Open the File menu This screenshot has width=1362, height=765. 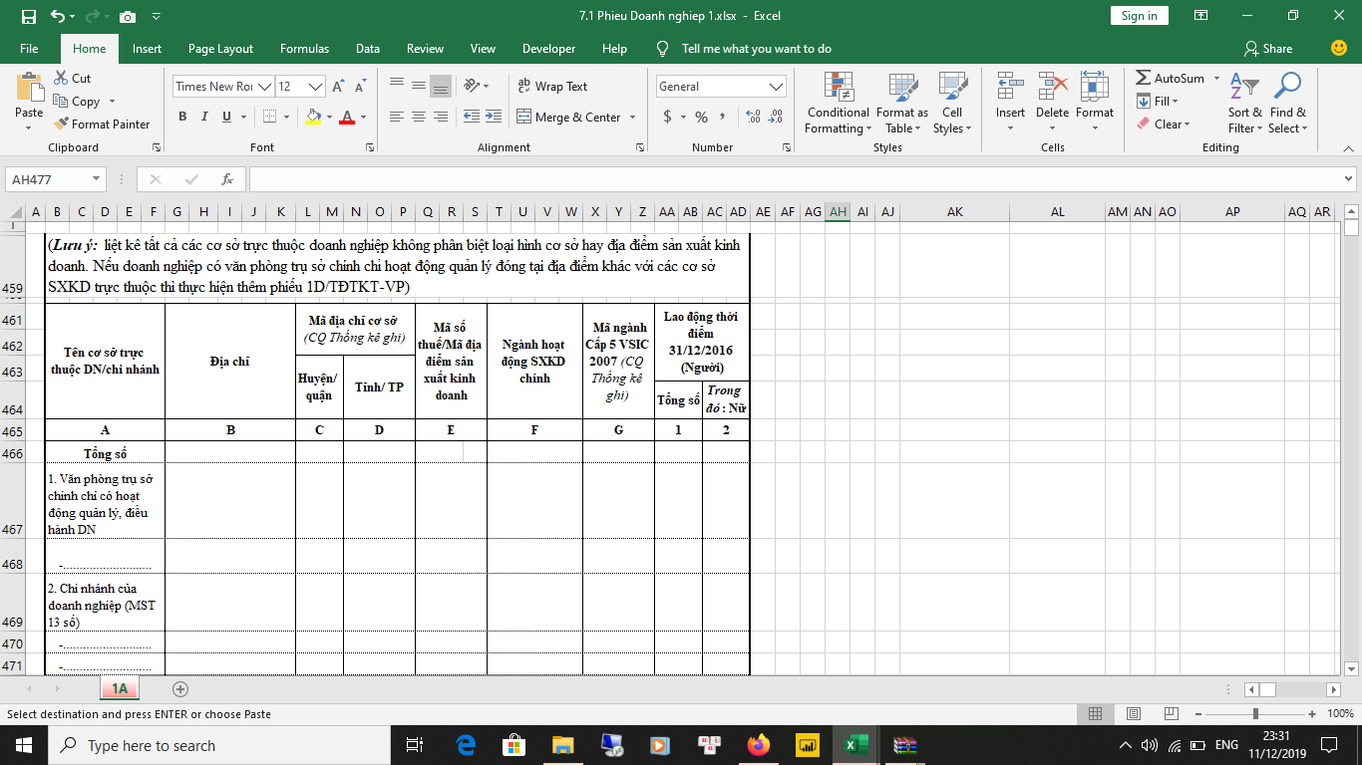(29, 48)
